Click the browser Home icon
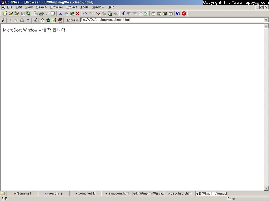269x201 pixels. tap(42, 20)
